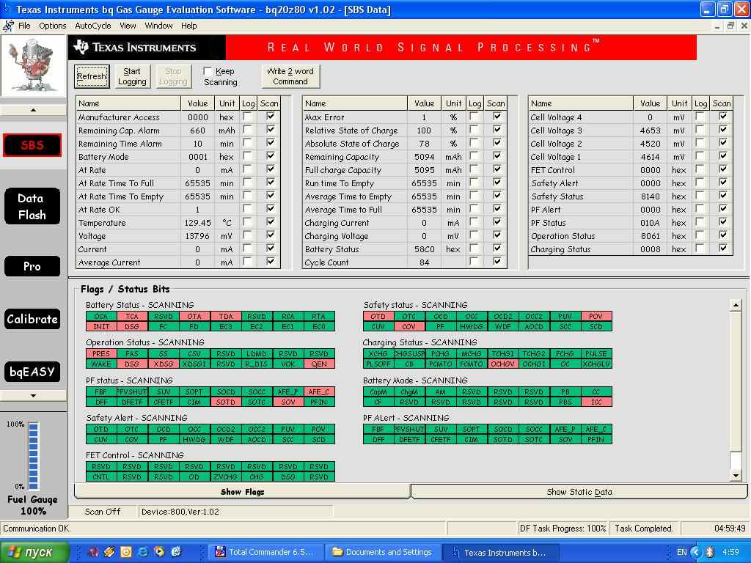Toggle Log checkbox for Manufacturer Access
This screenshot has height=563, width=751.
(247, 117)
